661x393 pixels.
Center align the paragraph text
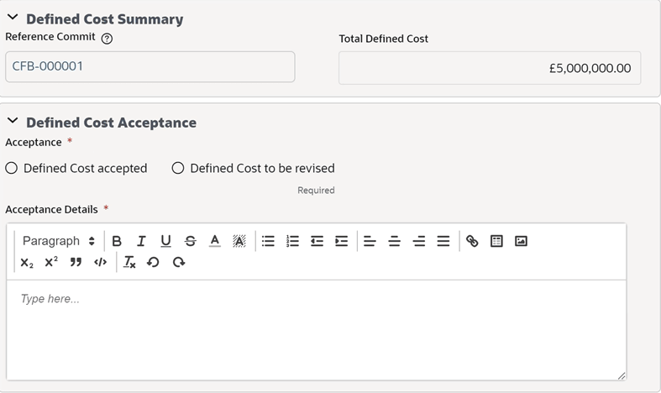coord(395,241)
